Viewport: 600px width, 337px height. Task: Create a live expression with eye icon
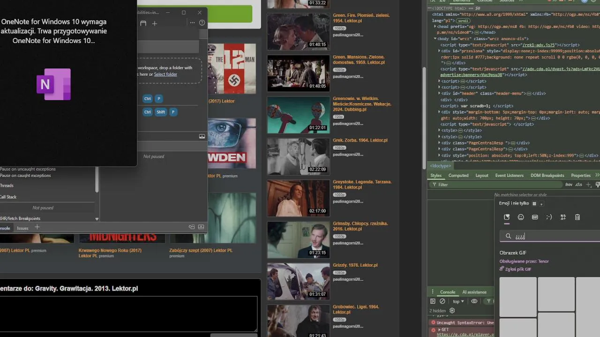pos(474,301)
